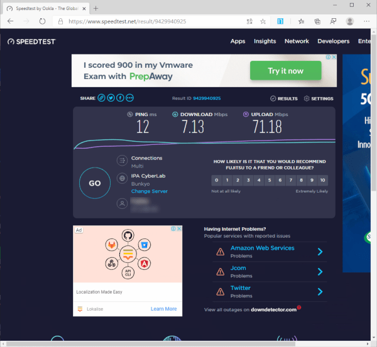
Task: Click the browser Back arrow
Action: pos(10,21)
